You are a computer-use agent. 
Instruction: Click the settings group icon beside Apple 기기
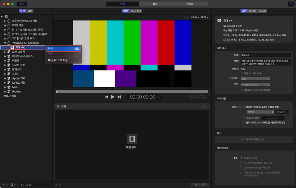9,78
